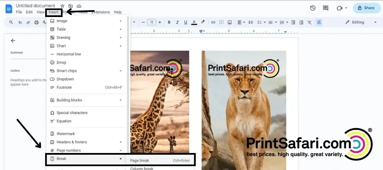The height and width of the screenshot is (170, 383).
Task: Click the font size field showing 11
Action: pos(151,22)
